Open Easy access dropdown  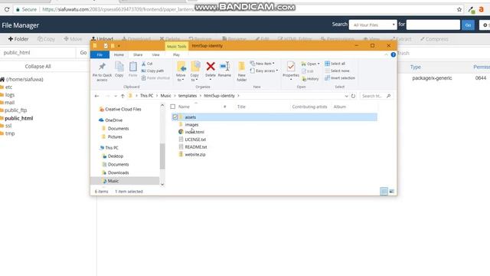(x=264, y=71)
